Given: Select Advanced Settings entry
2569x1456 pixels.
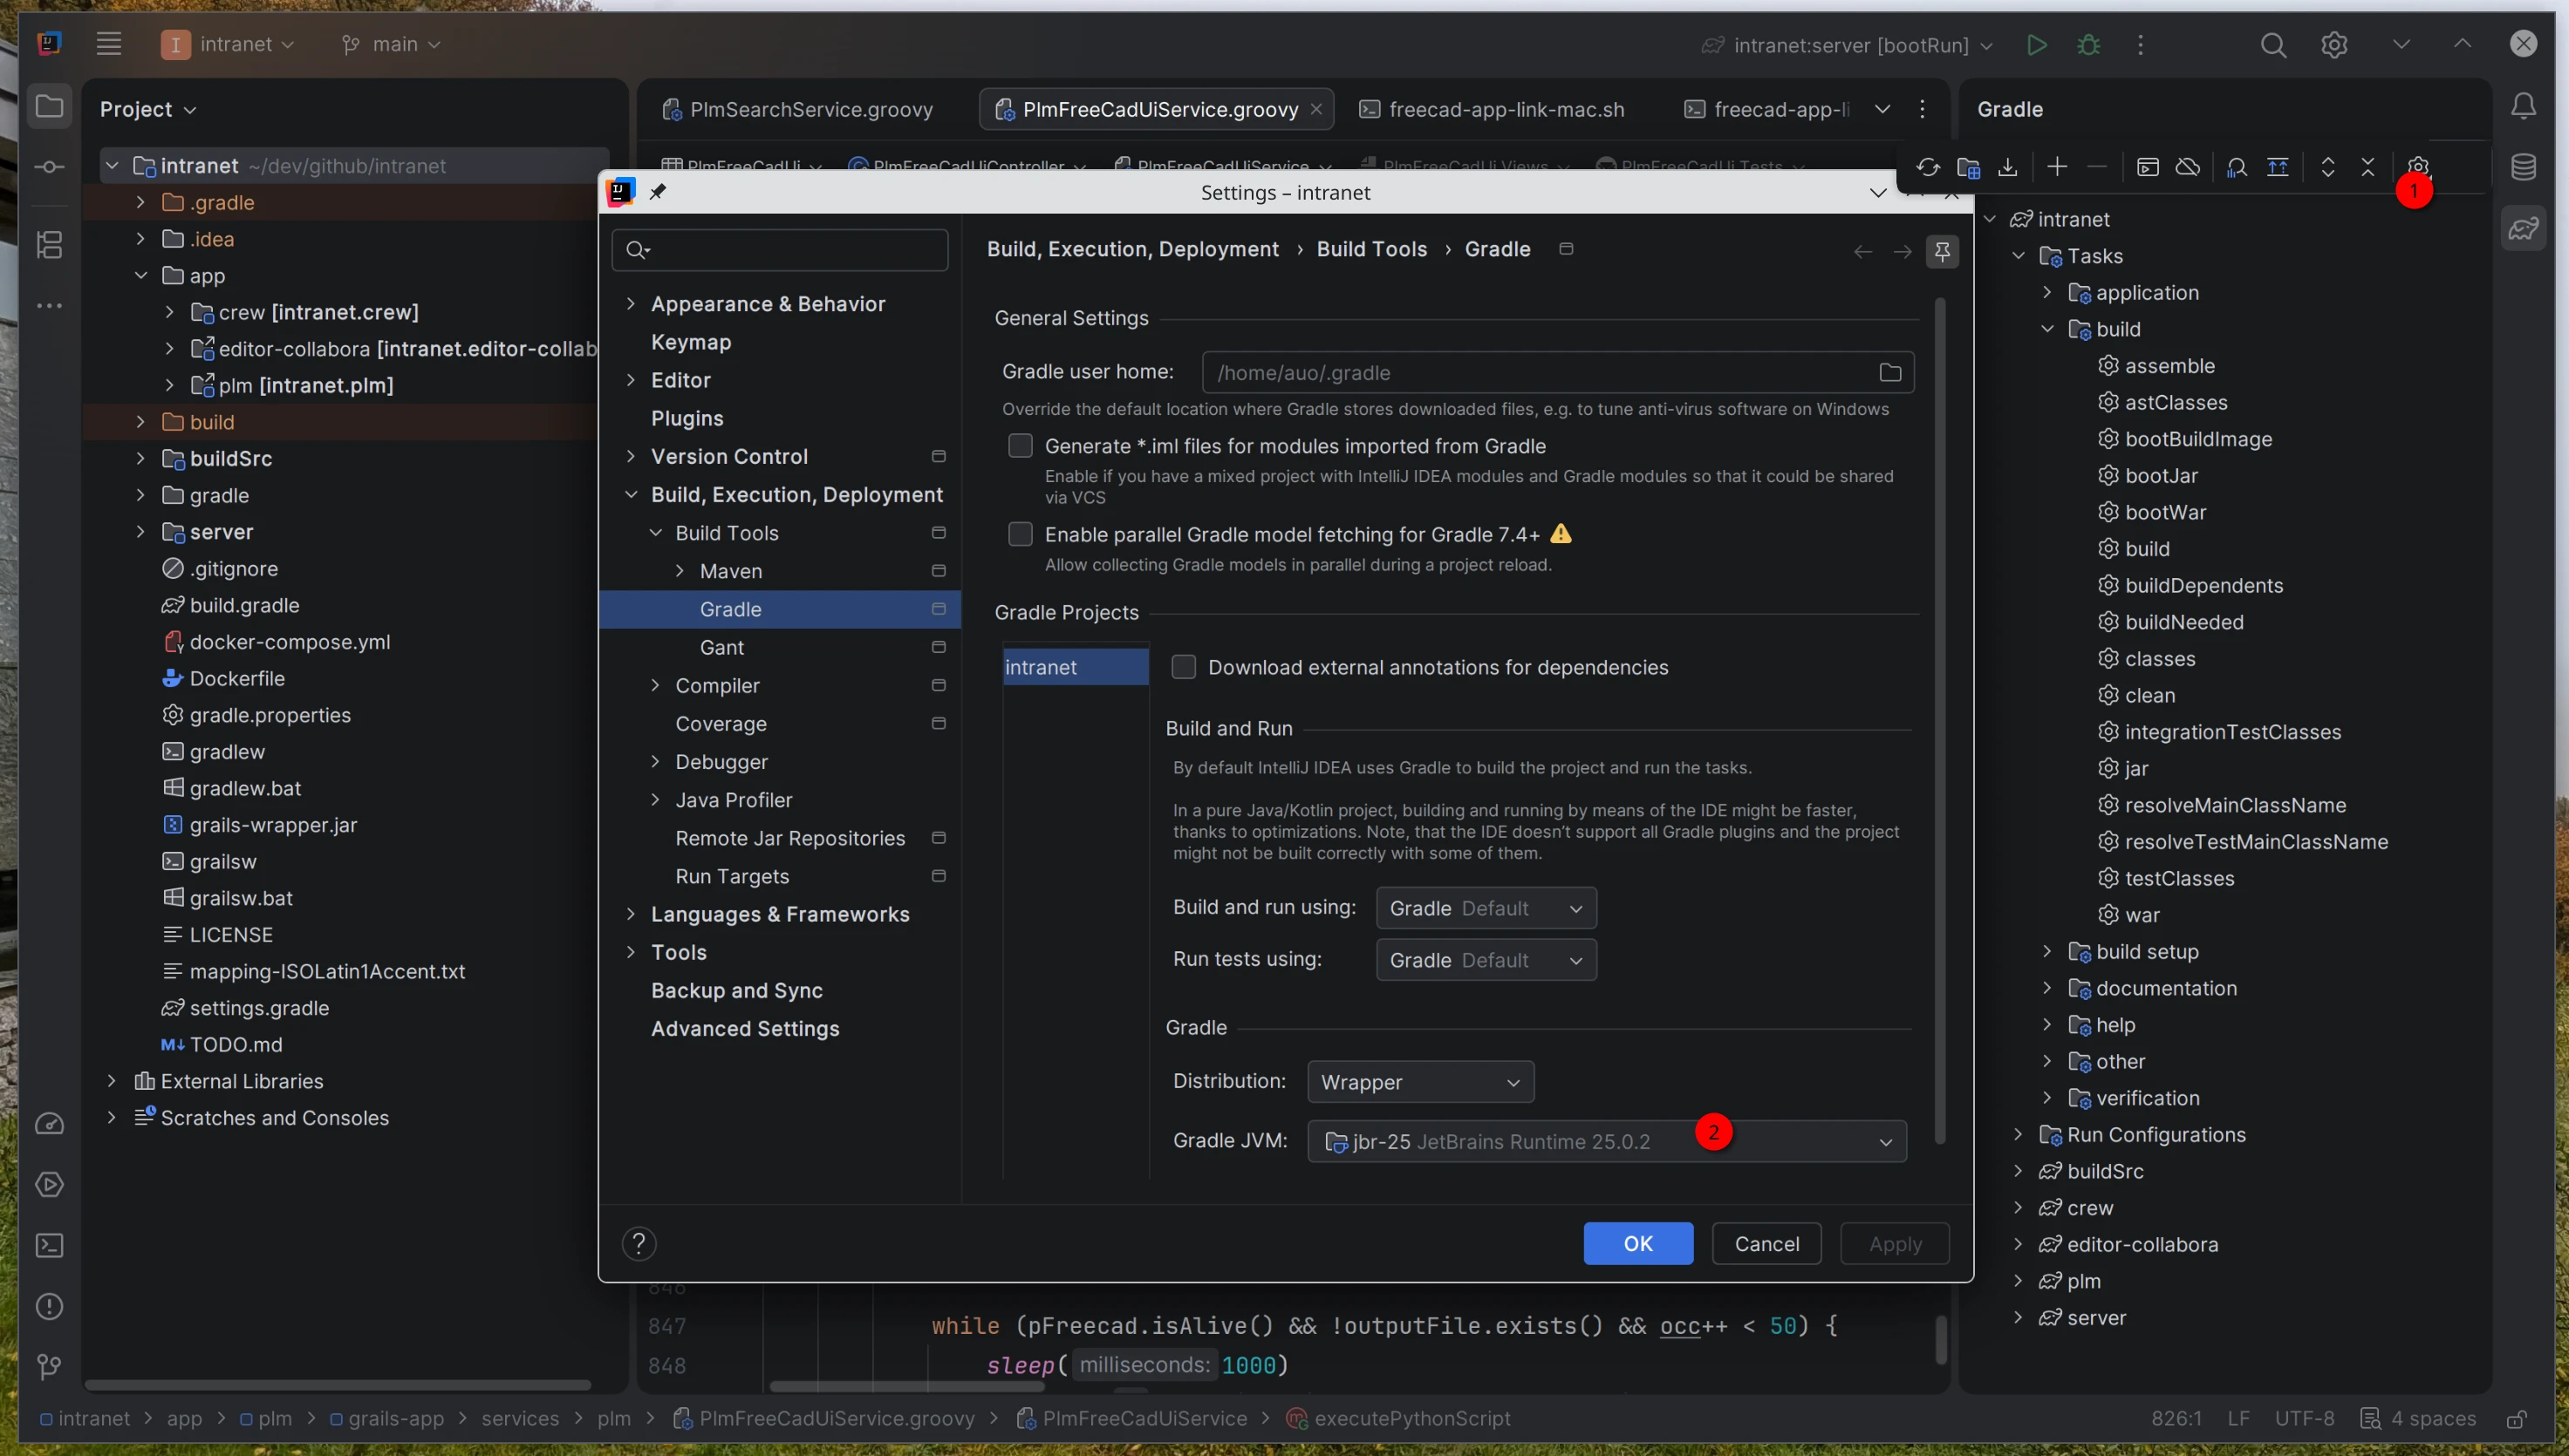Looking at the screenshot, I should point(744,1027).
